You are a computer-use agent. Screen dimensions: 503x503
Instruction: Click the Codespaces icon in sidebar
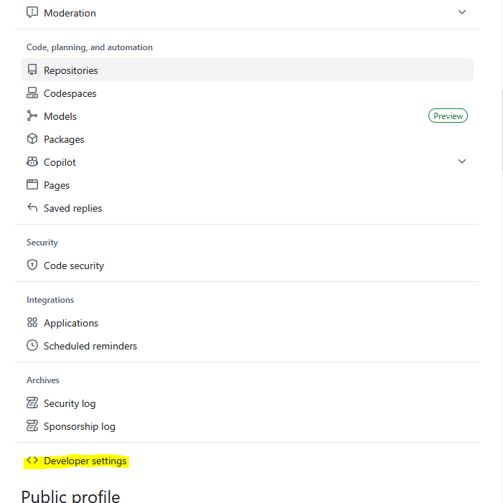(x=32, y=93)
